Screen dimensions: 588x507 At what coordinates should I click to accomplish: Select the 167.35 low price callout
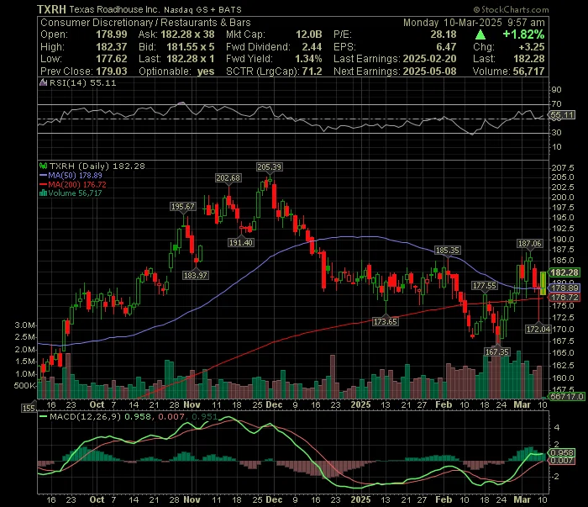coord(497,351)
